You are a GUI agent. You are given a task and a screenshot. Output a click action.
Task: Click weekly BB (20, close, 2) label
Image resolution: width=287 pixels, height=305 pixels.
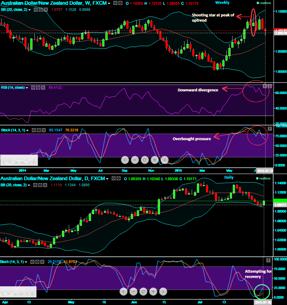coord(14,10)
